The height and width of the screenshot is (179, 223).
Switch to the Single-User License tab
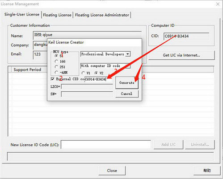click(22, 14)
